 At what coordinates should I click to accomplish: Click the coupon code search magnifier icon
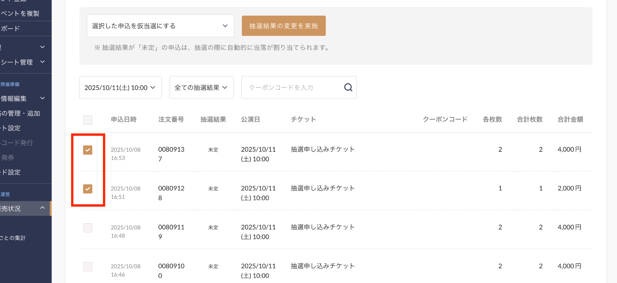[348, 87]
